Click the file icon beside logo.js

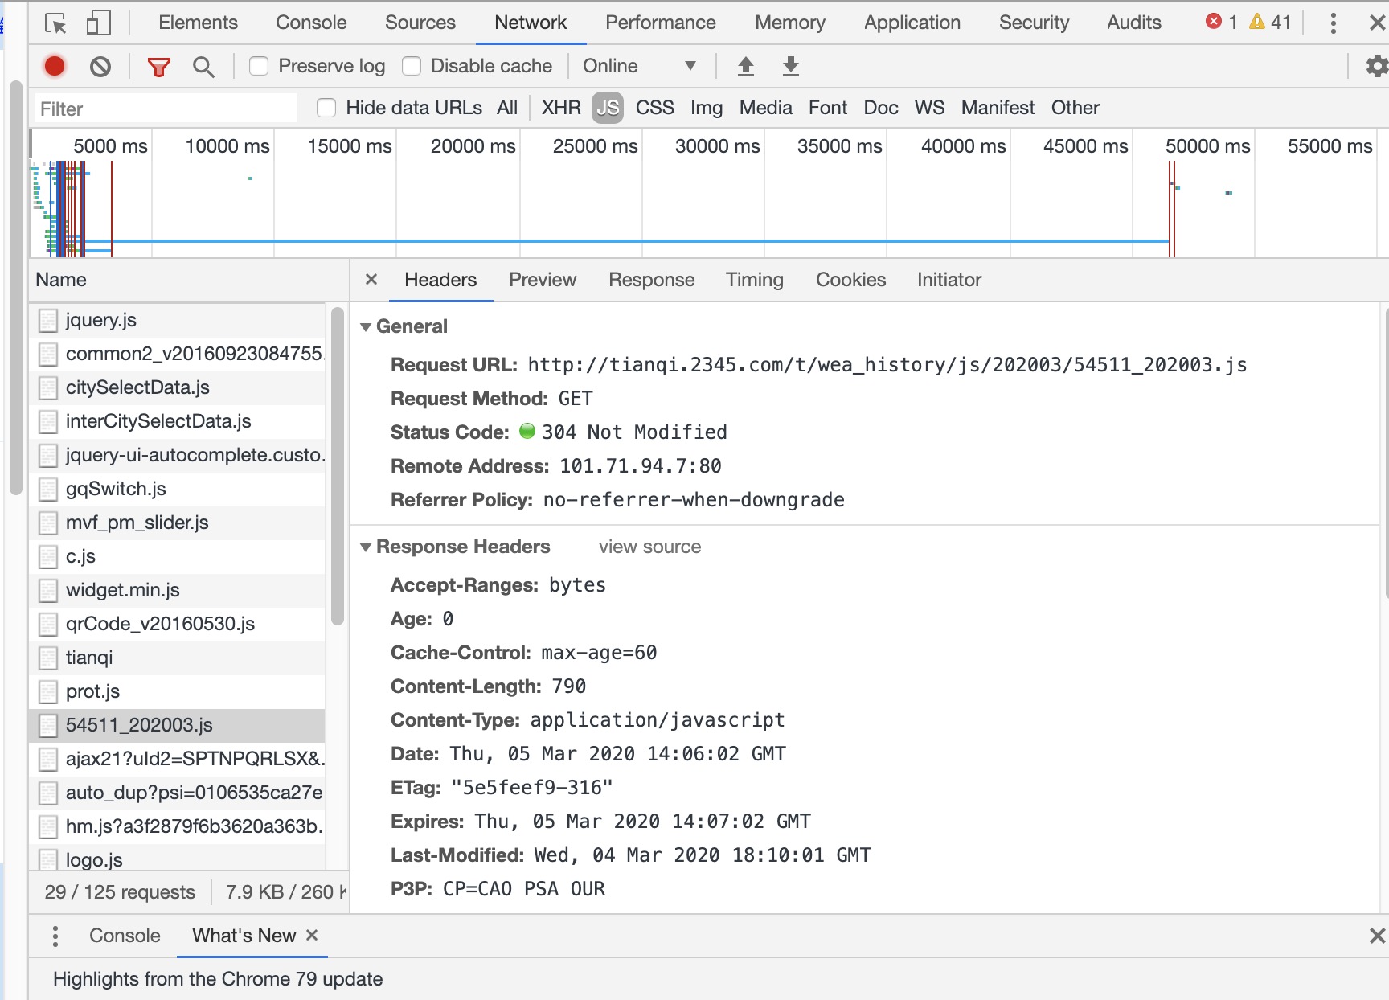48,859
